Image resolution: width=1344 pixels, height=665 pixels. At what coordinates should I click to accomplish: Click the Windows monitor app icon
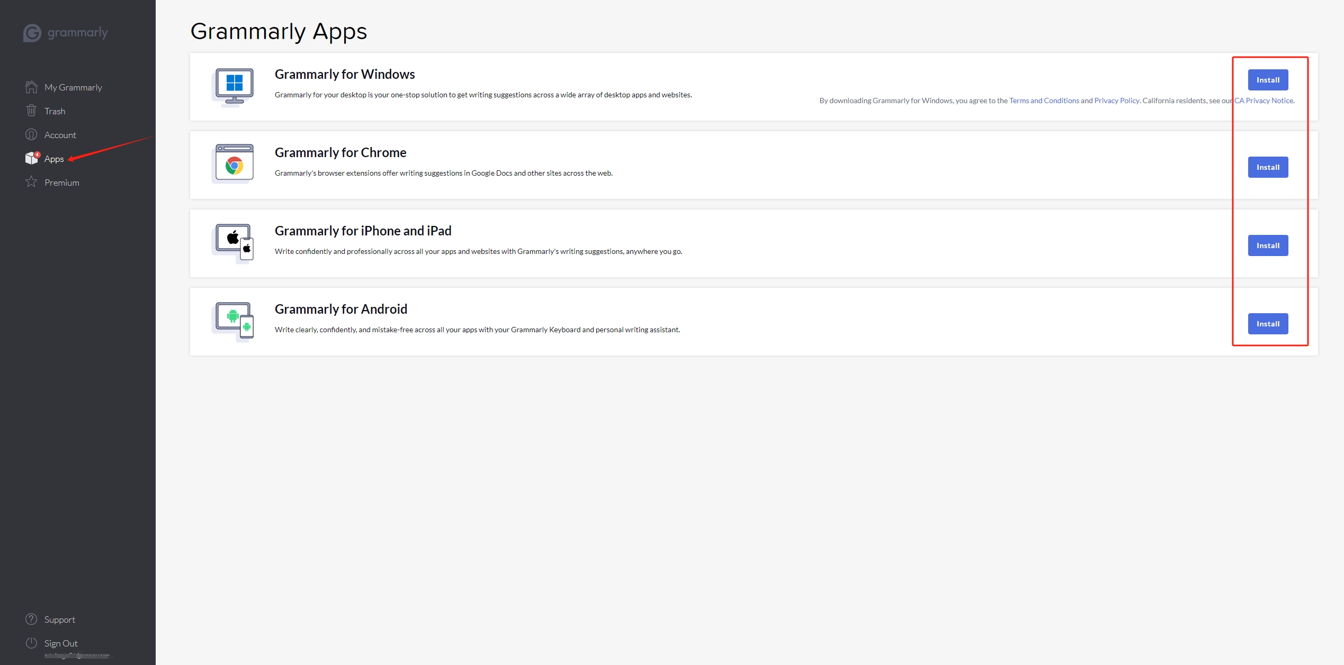[233, 87]
